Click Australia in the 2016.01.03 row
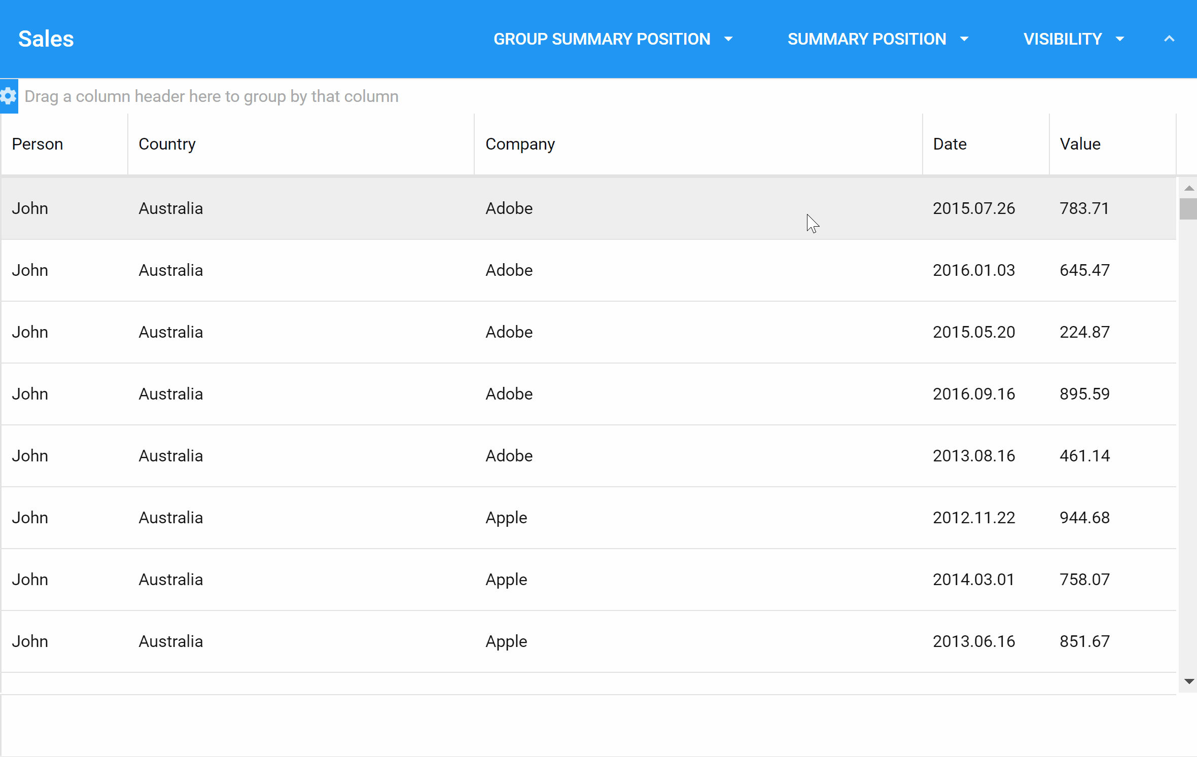This screenshot has height=757, width=1197. [170, 270]
